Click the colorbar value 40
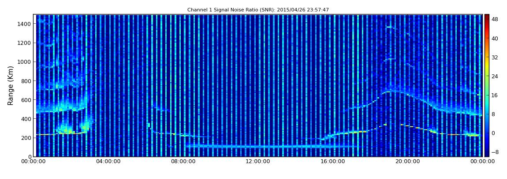Screen dimensions: 507x179 (495, 38)
